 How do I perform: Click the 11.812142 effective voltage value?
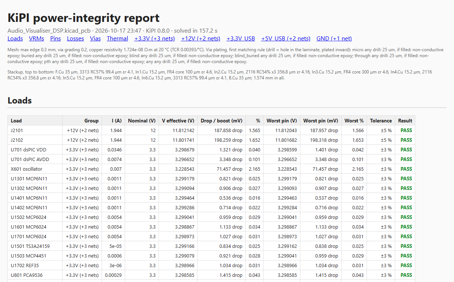tap(183, 130)
